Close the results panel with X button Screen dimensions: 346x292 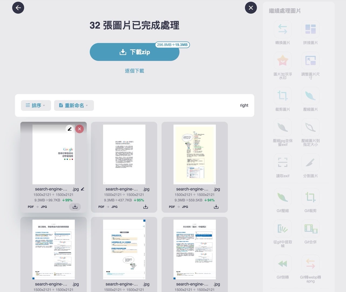click(251, 8)
